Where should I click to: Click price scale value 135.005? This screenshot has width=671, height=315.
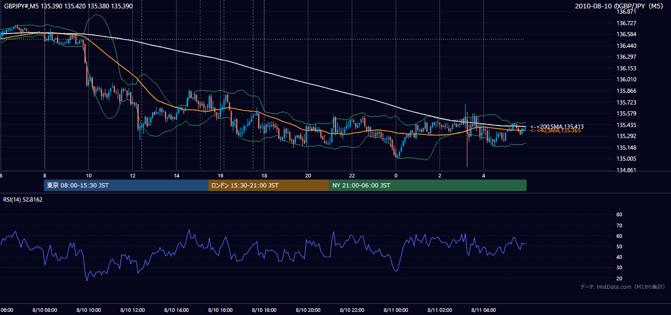626,159
